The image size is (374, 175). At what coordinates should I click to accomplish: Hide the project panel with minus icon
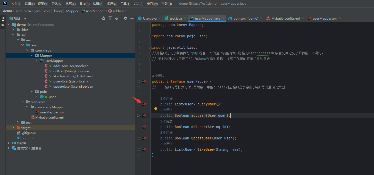[x=132, y=18]
